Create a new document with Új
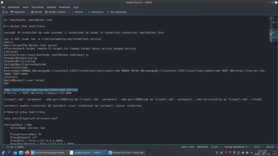278x156 pixels. pos(5,12)
